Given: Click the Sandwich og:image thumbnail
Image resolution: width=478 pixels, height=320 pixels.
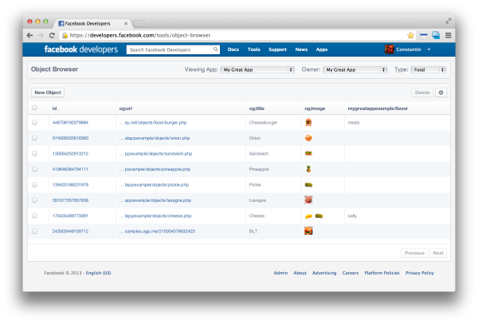Looking at the screenshot, I should pos(308,153).
